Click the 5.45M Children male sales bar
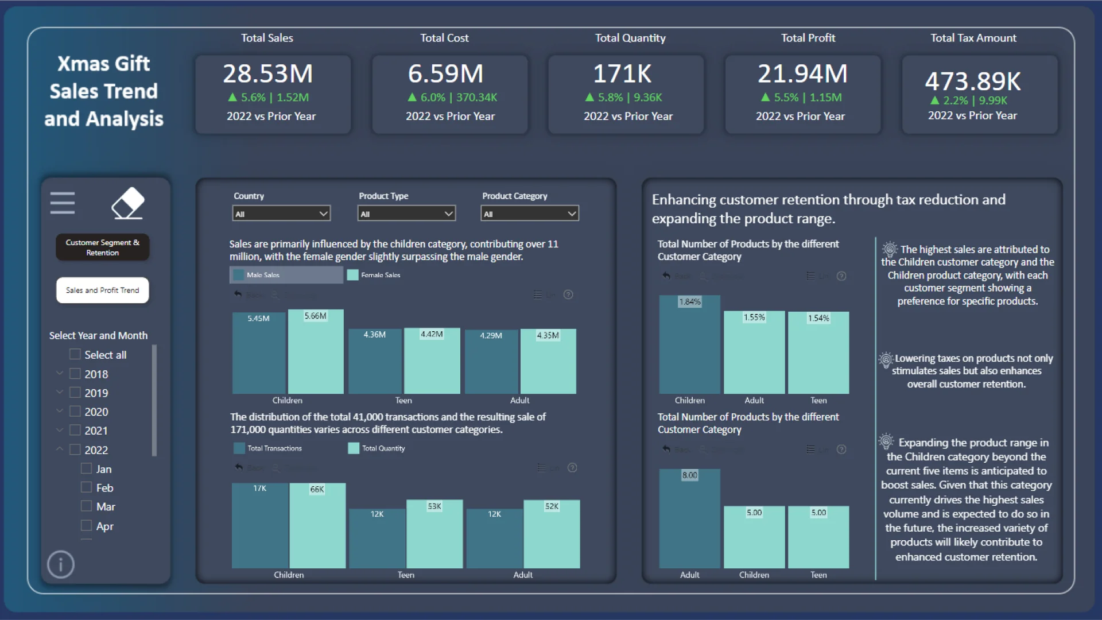1102x620 pixels. pyautogui.click(x=259, y=353)
